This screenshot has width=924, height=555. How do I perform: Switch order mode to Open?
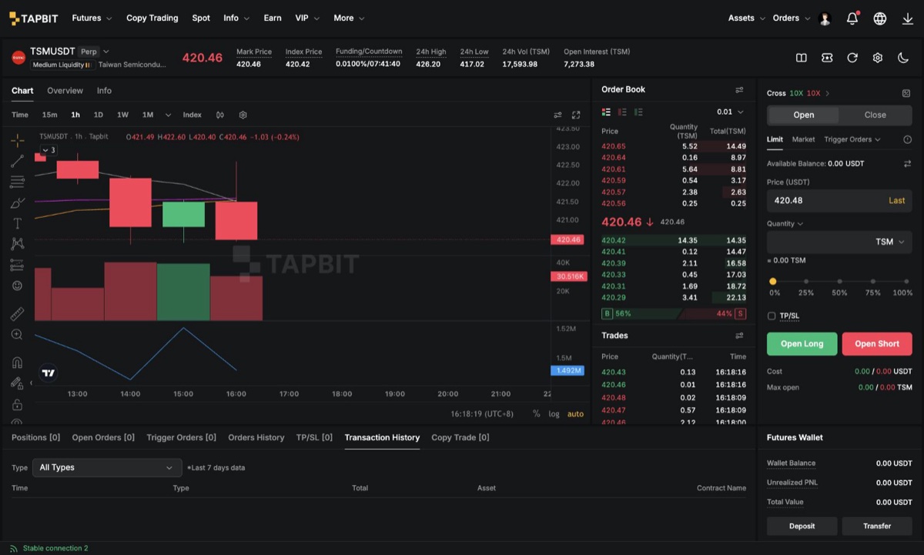click(x=804, y=115)
